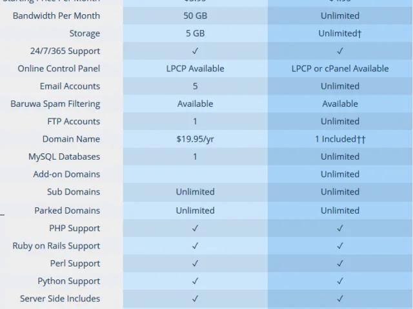This screenshot has width=413, height=309.
Task: Click PHP Support checkmark in first plan column
Action: click(x=195, y=228)
